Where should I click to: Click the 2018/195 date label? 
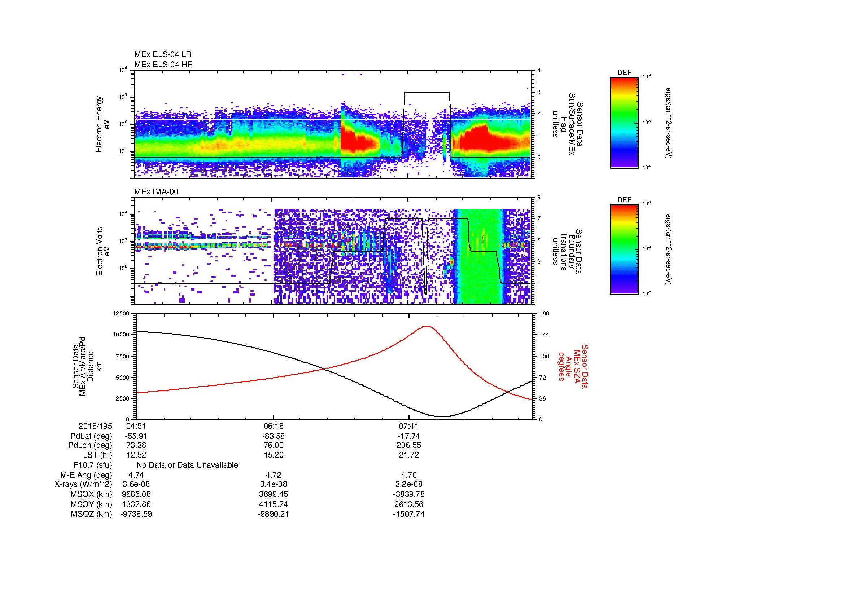tap(95, 426)
